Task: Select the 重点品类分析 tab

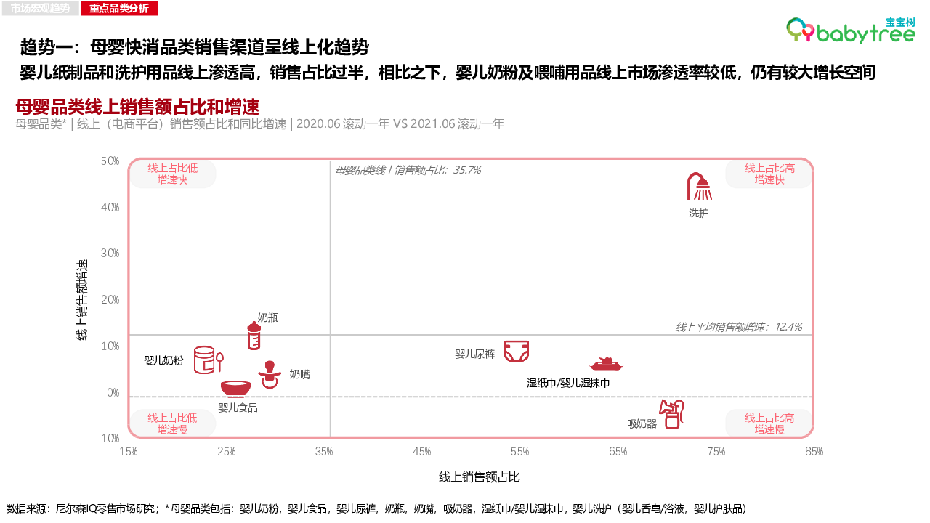Action: click(x=118, y=9)
